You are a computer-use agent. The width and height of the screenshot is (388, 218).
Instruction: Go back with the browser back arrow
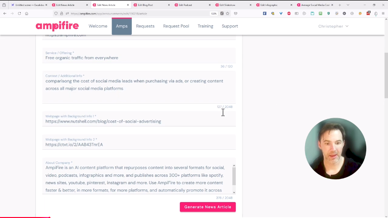[5, 14]
